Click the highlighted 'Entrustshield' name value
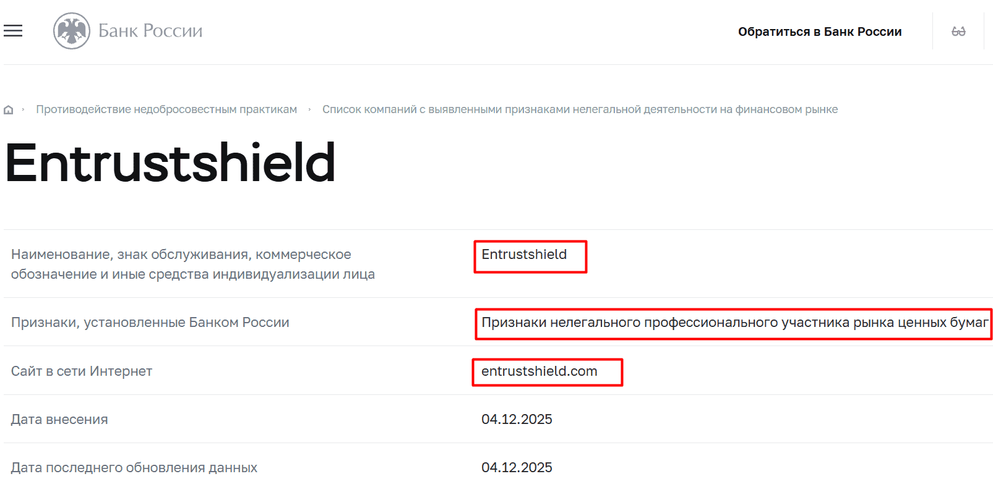The width and height of the screenshot is (993, 479). coord(530,255)
